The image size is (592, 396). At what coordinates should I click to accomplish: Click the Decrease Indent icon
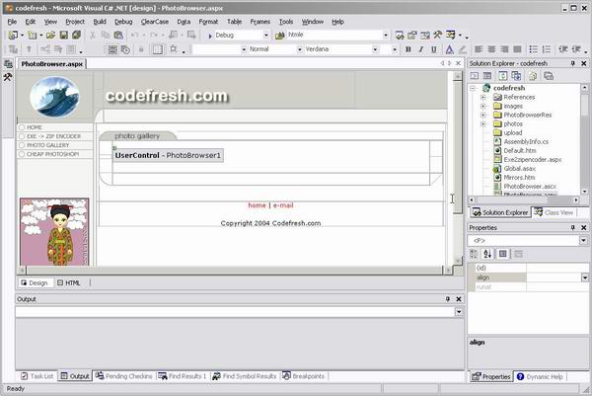[x=563, y=49]
